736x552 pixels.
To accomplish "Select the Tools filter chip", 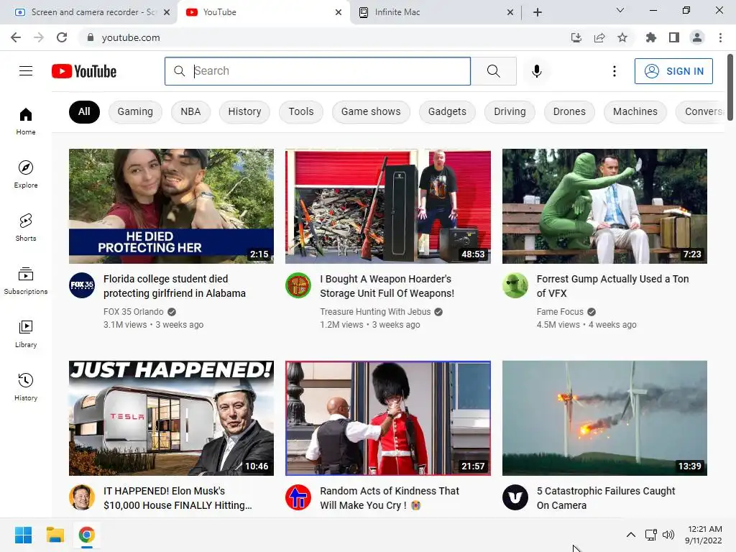I will 301,111.
